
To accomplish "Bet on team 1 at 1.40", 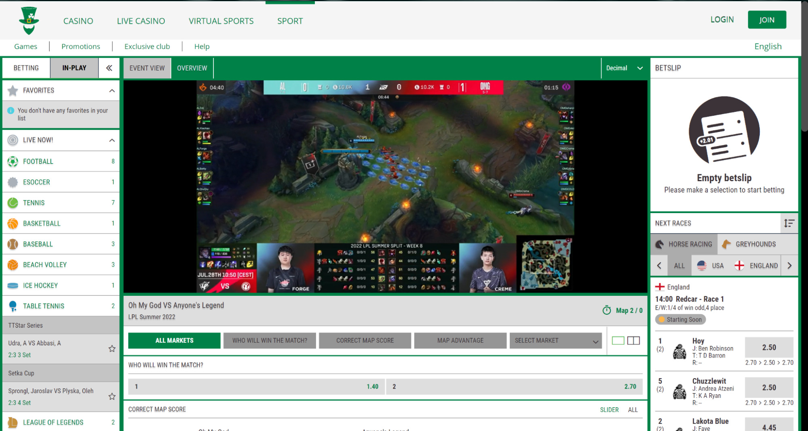I will coord(256,387).
